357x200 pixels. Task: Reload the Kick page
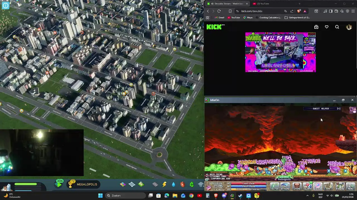pyautogui.click(x=219, y=11)
